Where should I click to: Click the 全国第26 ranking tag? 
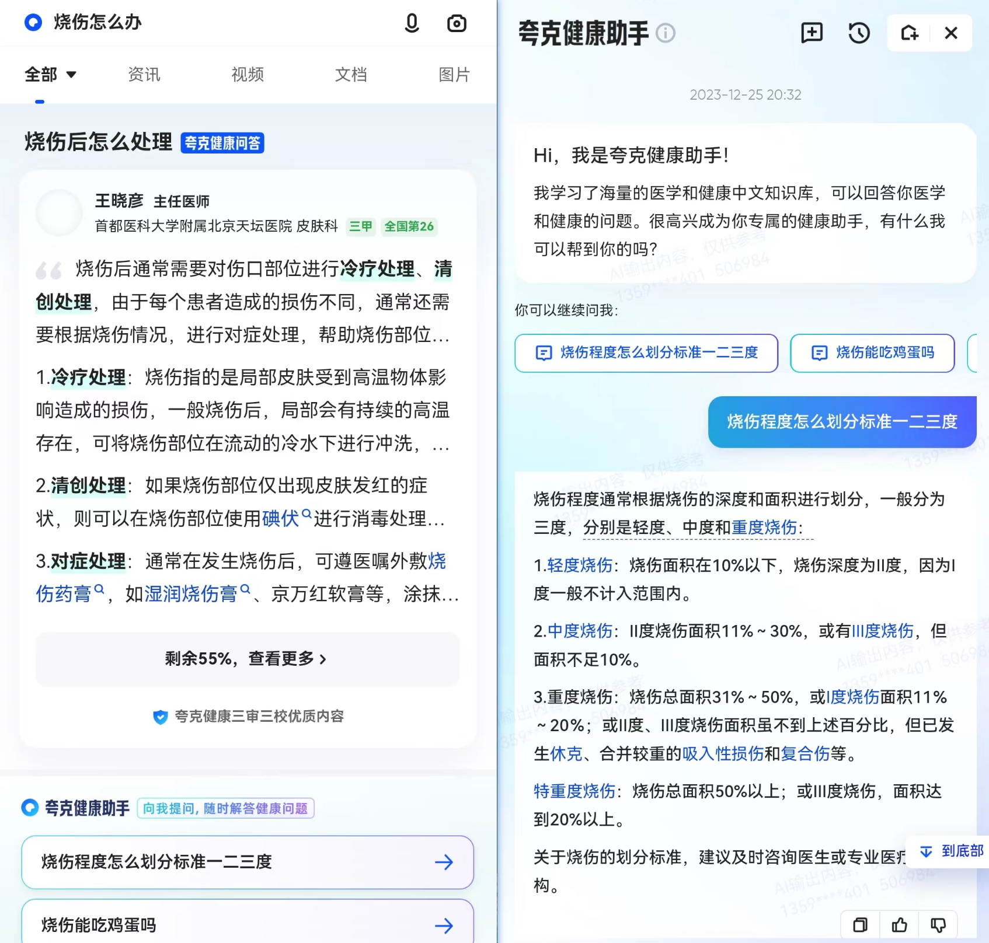pos(409,226)
